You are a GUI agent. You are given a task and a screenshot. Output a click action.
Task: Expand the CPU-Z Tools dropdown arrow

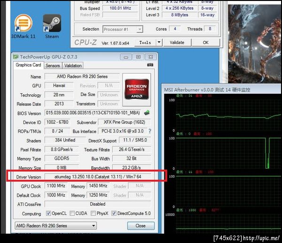click(x=159, y=43)
